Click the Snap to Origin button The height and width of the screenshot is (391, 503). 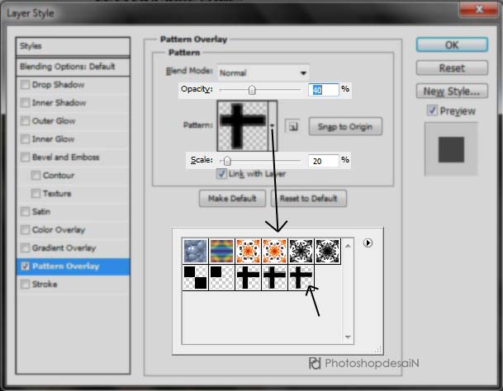click(345, 126)
